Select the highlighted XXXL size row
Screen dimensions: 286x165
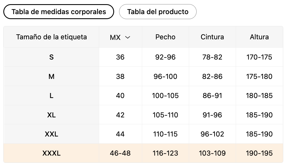pyautogui.click(x=143, y=153)
